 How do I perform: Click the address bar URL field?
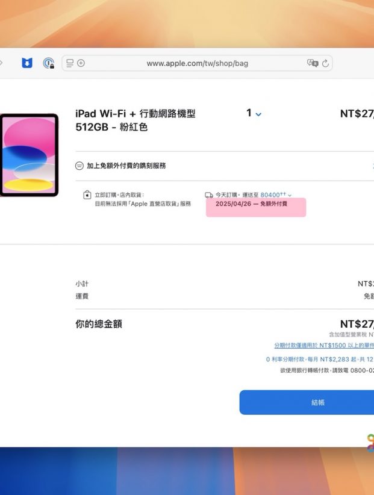click(x=198, y=63)
